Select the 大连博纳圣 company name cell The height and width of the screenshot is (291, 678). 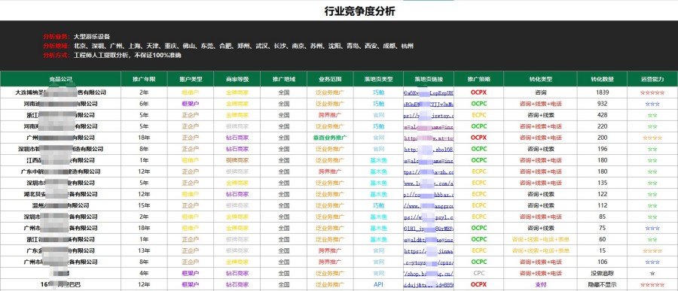60,92
